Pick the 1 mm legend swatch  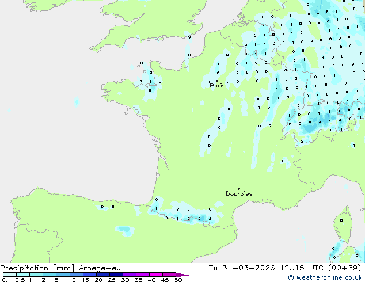coord(36,275)
